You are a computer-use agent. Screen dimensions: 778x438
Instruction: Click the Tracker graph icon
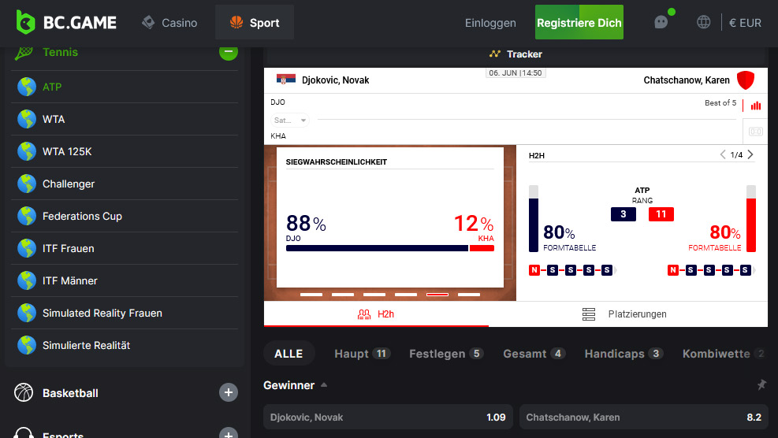pyautogui.click(x=495, y=54)
